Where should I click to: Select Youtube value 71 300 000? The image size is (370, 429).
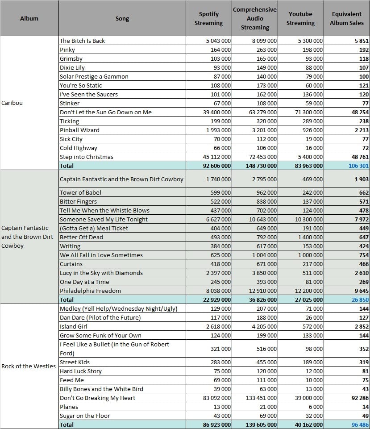pos(300,112)
